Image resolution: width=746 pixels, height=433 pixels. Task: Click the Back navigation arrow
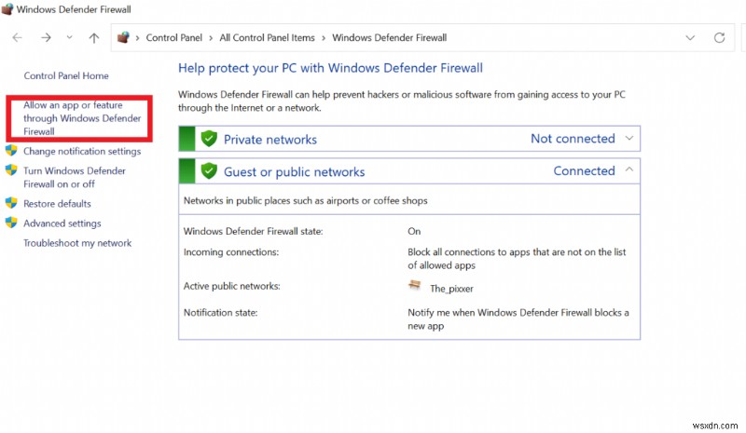[x=17, y=38]
